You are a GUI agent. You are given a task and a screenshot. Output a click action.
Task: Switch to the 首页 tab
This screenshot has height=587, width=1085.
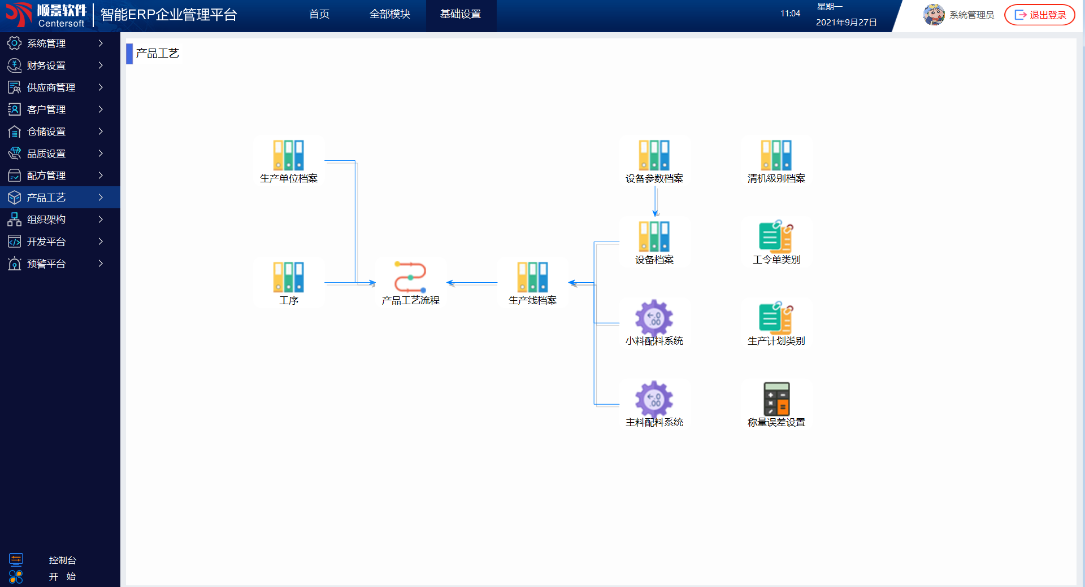pos(319,14)
